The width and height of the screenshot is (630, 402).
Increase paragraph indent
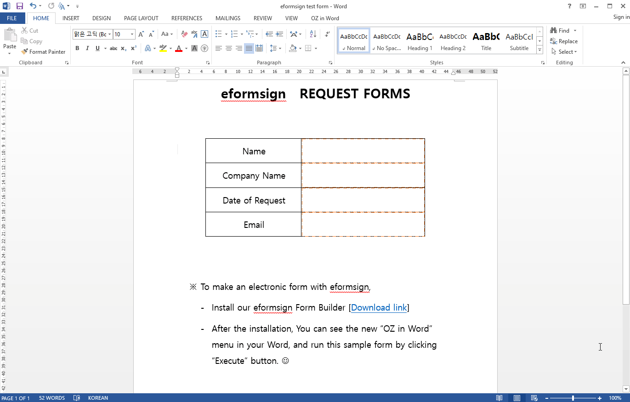point(279,34)
